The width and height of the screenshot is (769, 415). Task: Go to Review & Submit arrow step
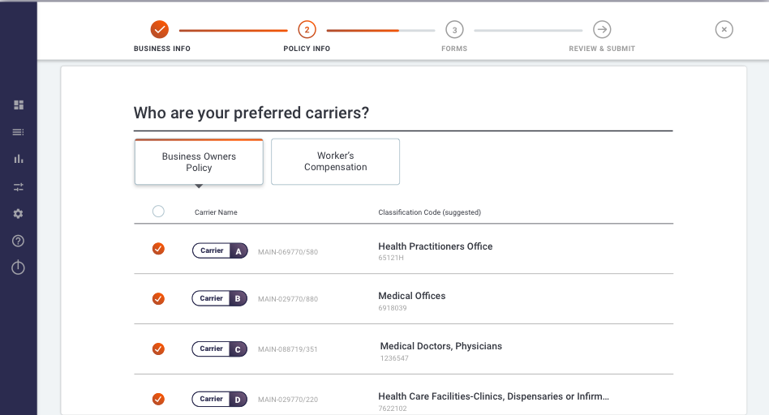(x=602, y=29)
